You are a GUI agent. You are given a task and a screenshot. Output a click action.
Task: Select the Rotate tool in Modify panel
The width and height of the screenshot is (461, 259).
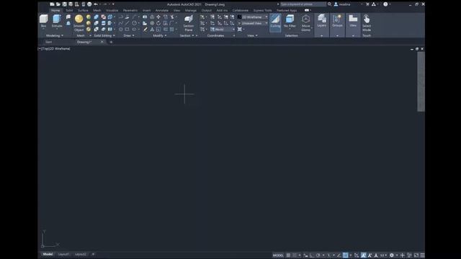(158, 23)
